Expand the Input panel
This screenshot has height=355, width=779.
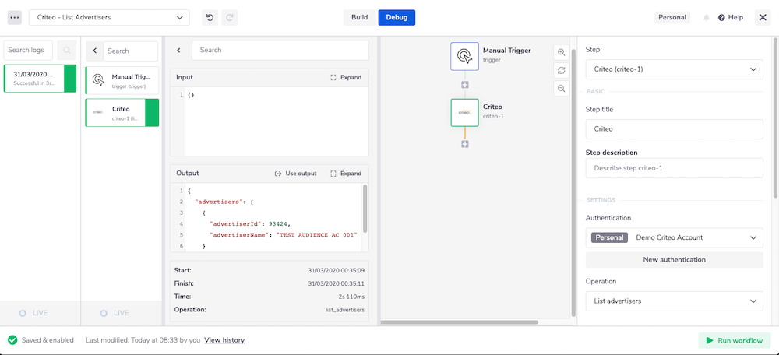(347, 77)
